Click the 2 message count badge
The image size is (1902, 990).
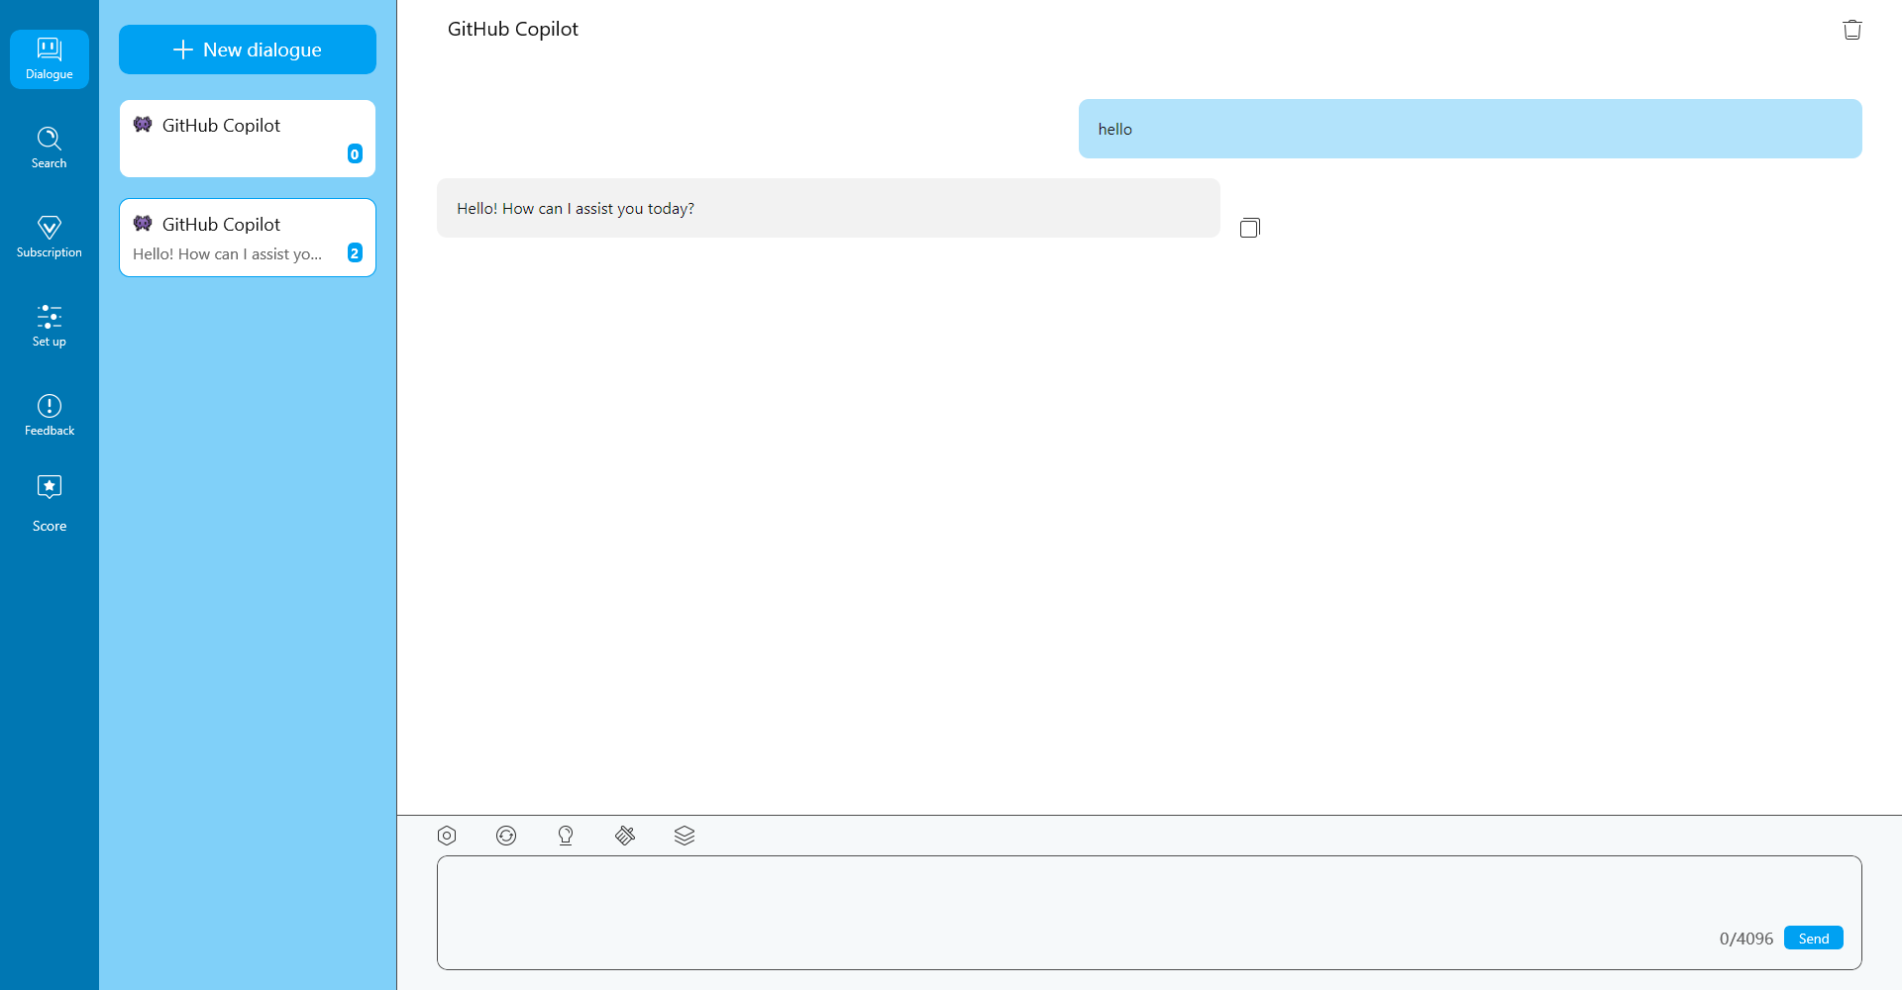pyautogui.click(x=355, y=252)
